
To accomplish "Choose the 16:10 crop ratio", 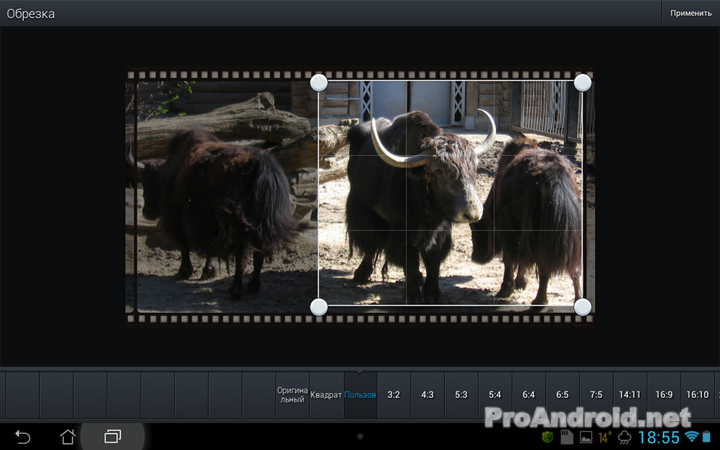I will click(697, 395).
